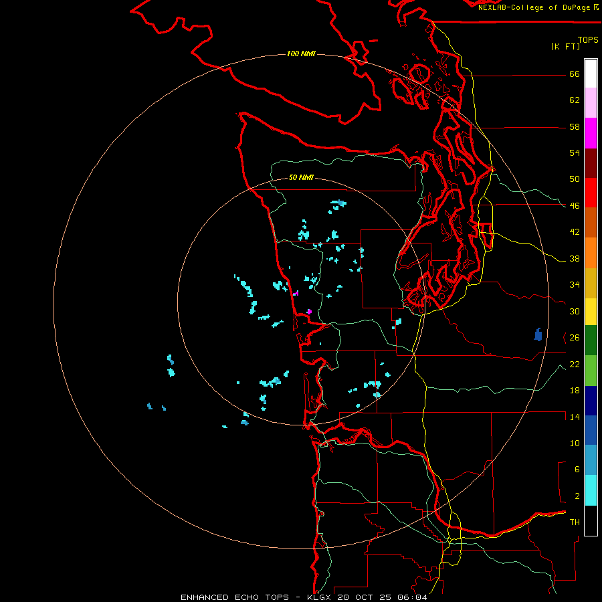Click the dark orange legend segment
602x602 pixels.
[x=591, y=223]
